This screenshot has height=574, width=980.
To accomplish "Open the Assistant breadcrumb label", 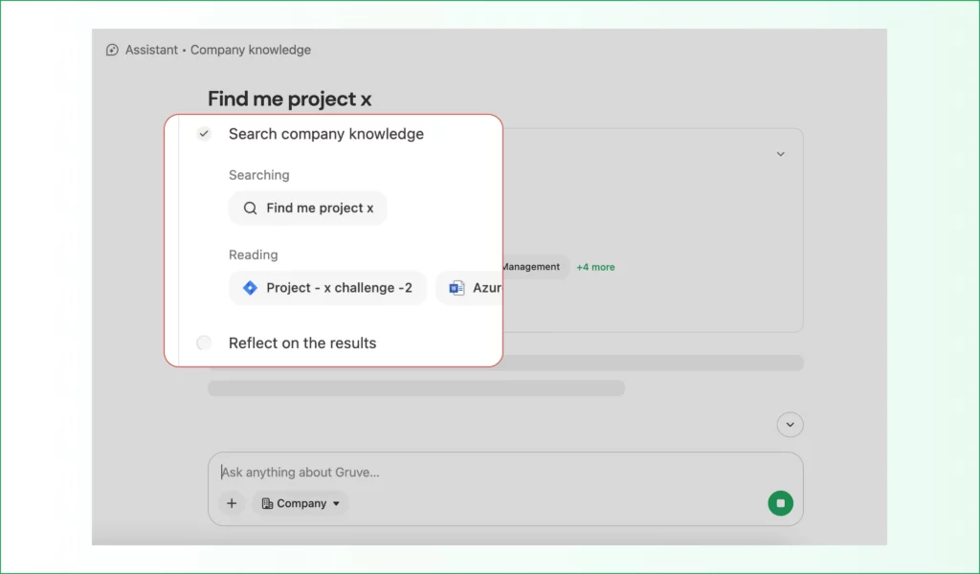I will tap(151, 50).
